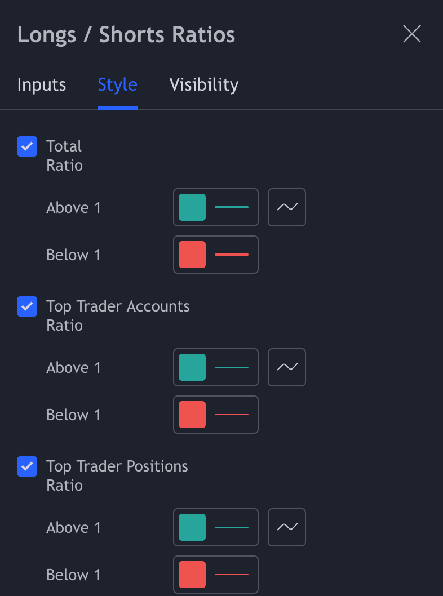Image resolution: width=443 pixels, height=596 pixels.
Task: Change Top Trader Accounts Above 1 green color
Action: (x=192, y=367)
